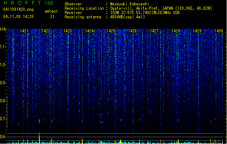Click the kHz axis unit label
The height and width of the screenshot is (144, 227).
(3, 29)
